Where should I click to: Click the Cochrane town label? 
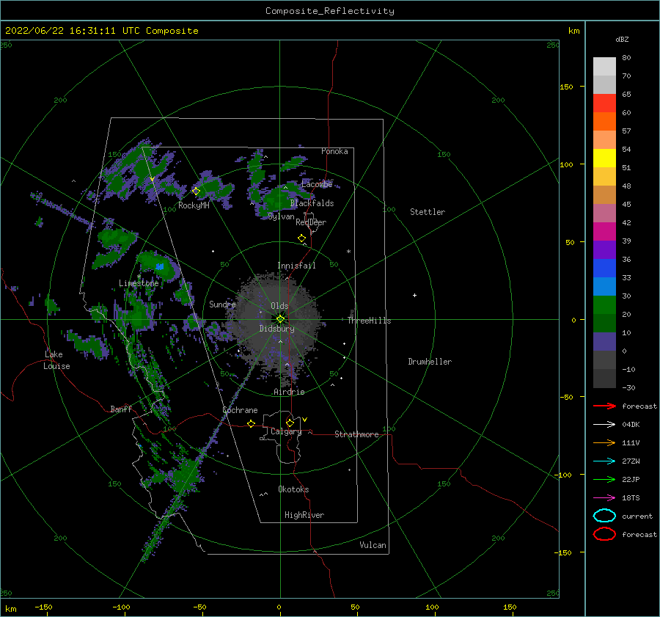click(240, 410)
